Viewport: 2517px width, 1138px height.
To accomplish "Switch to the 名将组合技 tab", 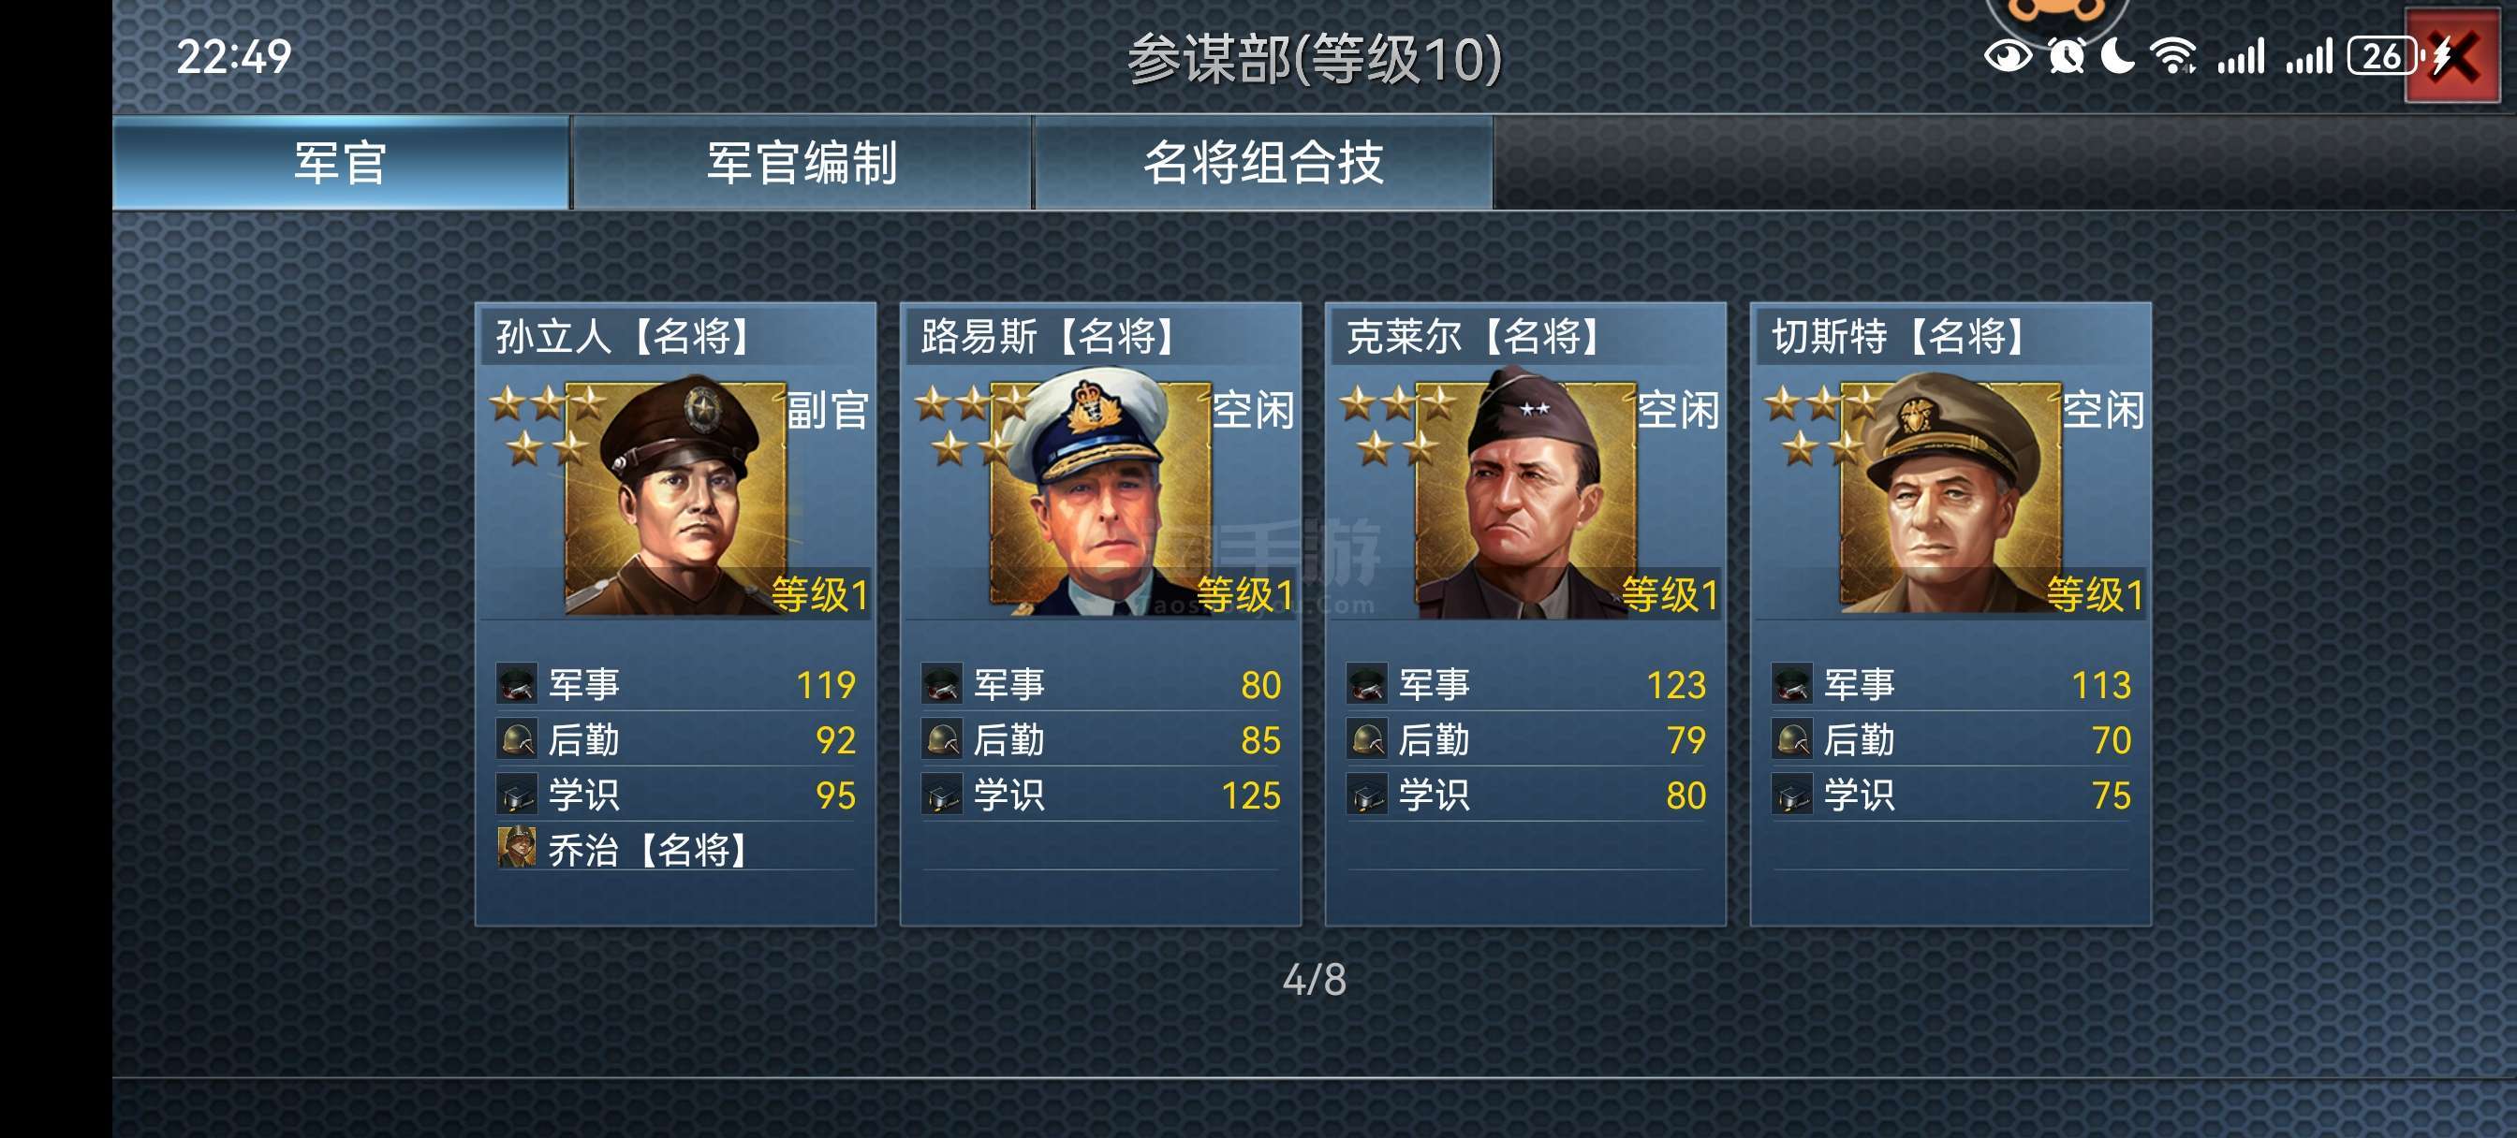I will pyautogui.click(x=1262, y=162).
